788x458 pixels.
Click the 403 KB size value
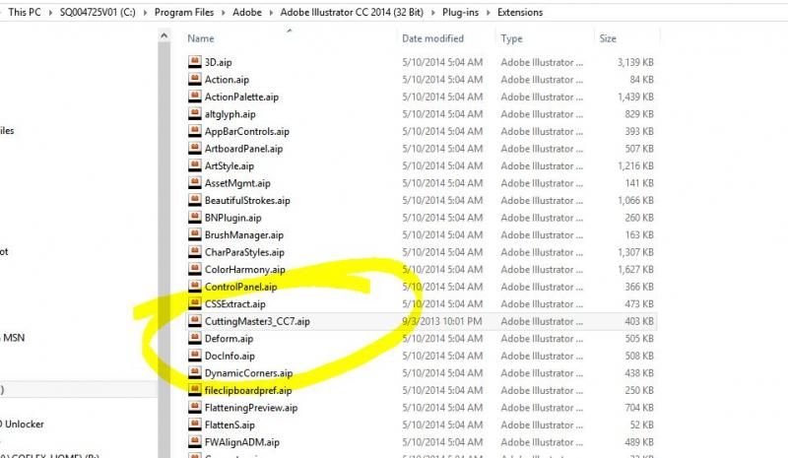pyautogui.click(x=638, y=321)
